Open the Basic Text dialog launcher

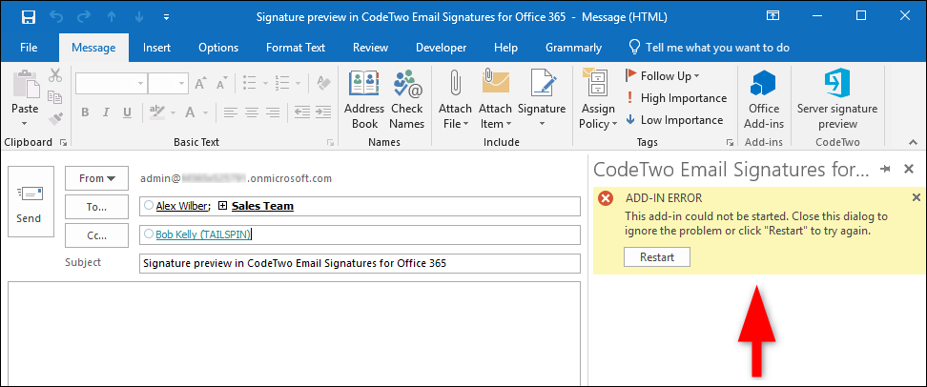click(331, 142)
